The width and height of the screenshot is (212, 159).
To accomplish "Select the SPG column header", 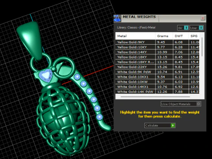I will click(194, 36).
